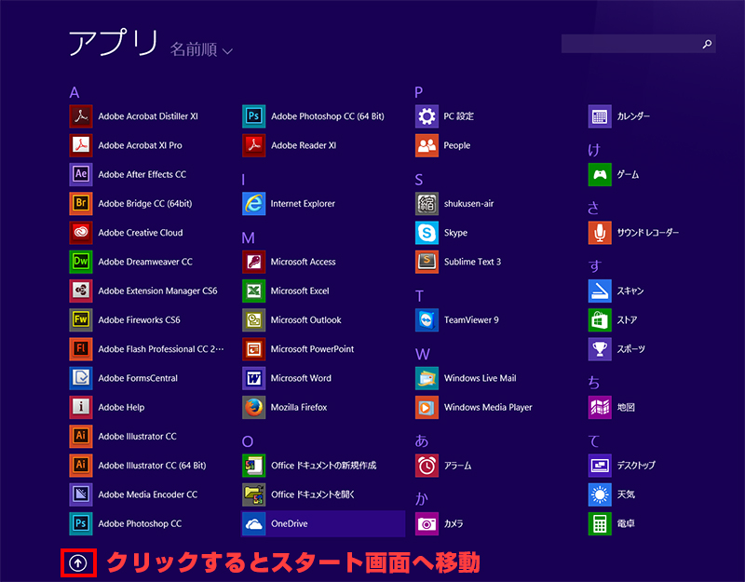Open Windows Live Mail icon

click(427, 378)
